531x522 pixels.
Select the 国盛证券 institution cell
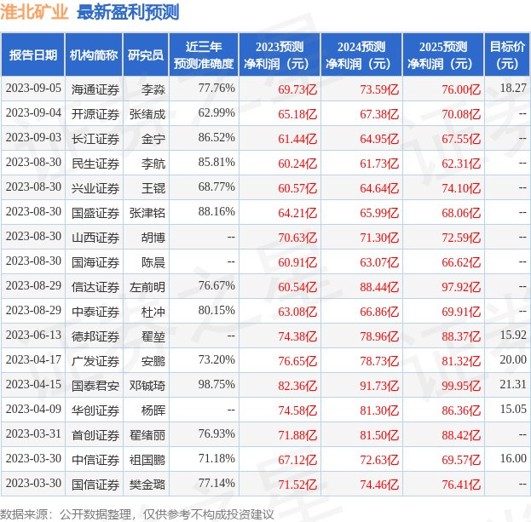point(95,213)
